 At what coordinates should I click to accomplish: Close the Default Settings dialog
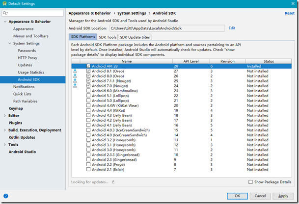click(x=293, y=3)
